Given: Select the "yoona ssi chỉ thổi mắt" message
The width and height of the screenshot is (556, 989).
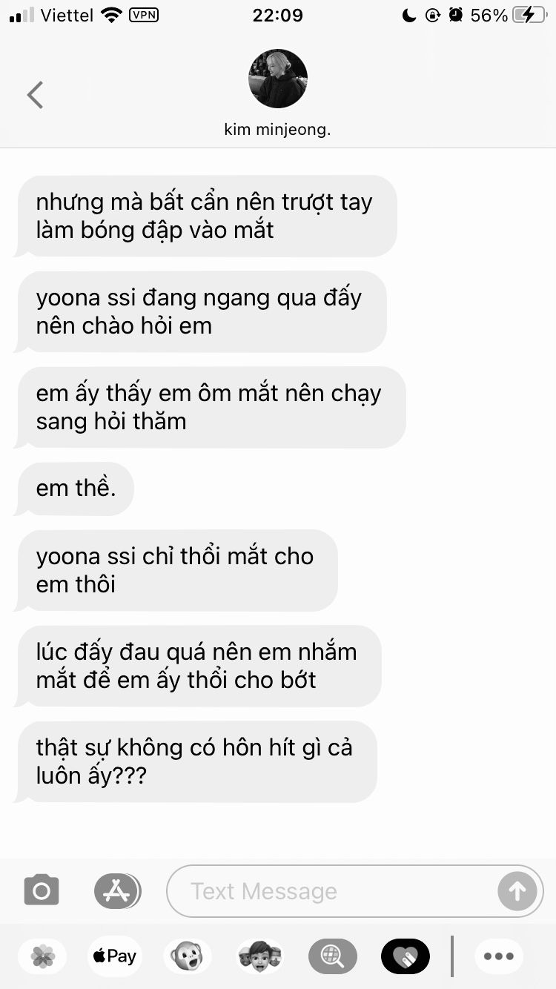Looking at the screenshot, I should point(176,570).
